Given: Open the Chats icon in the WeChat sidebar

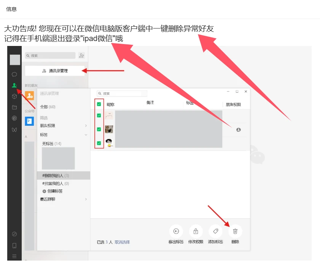Looking at the screenshot, I should point(14,74).
